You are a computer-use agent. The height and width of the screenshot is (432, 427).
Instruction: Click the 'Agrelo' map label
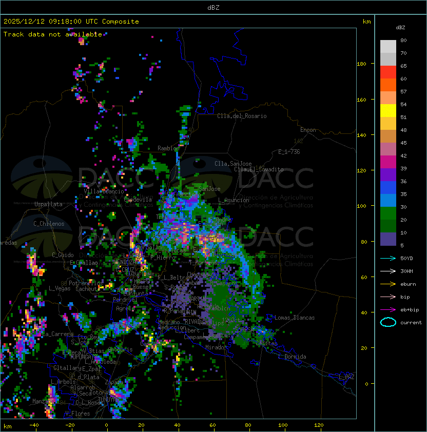click(125, 308)
